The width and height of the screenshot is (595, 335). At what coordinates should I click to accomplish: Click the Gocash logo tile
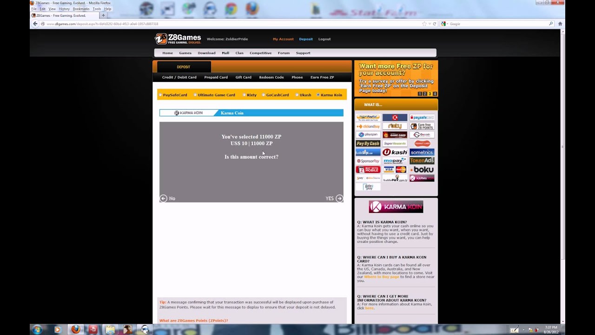pyautogui.click(x=422, y=135)
